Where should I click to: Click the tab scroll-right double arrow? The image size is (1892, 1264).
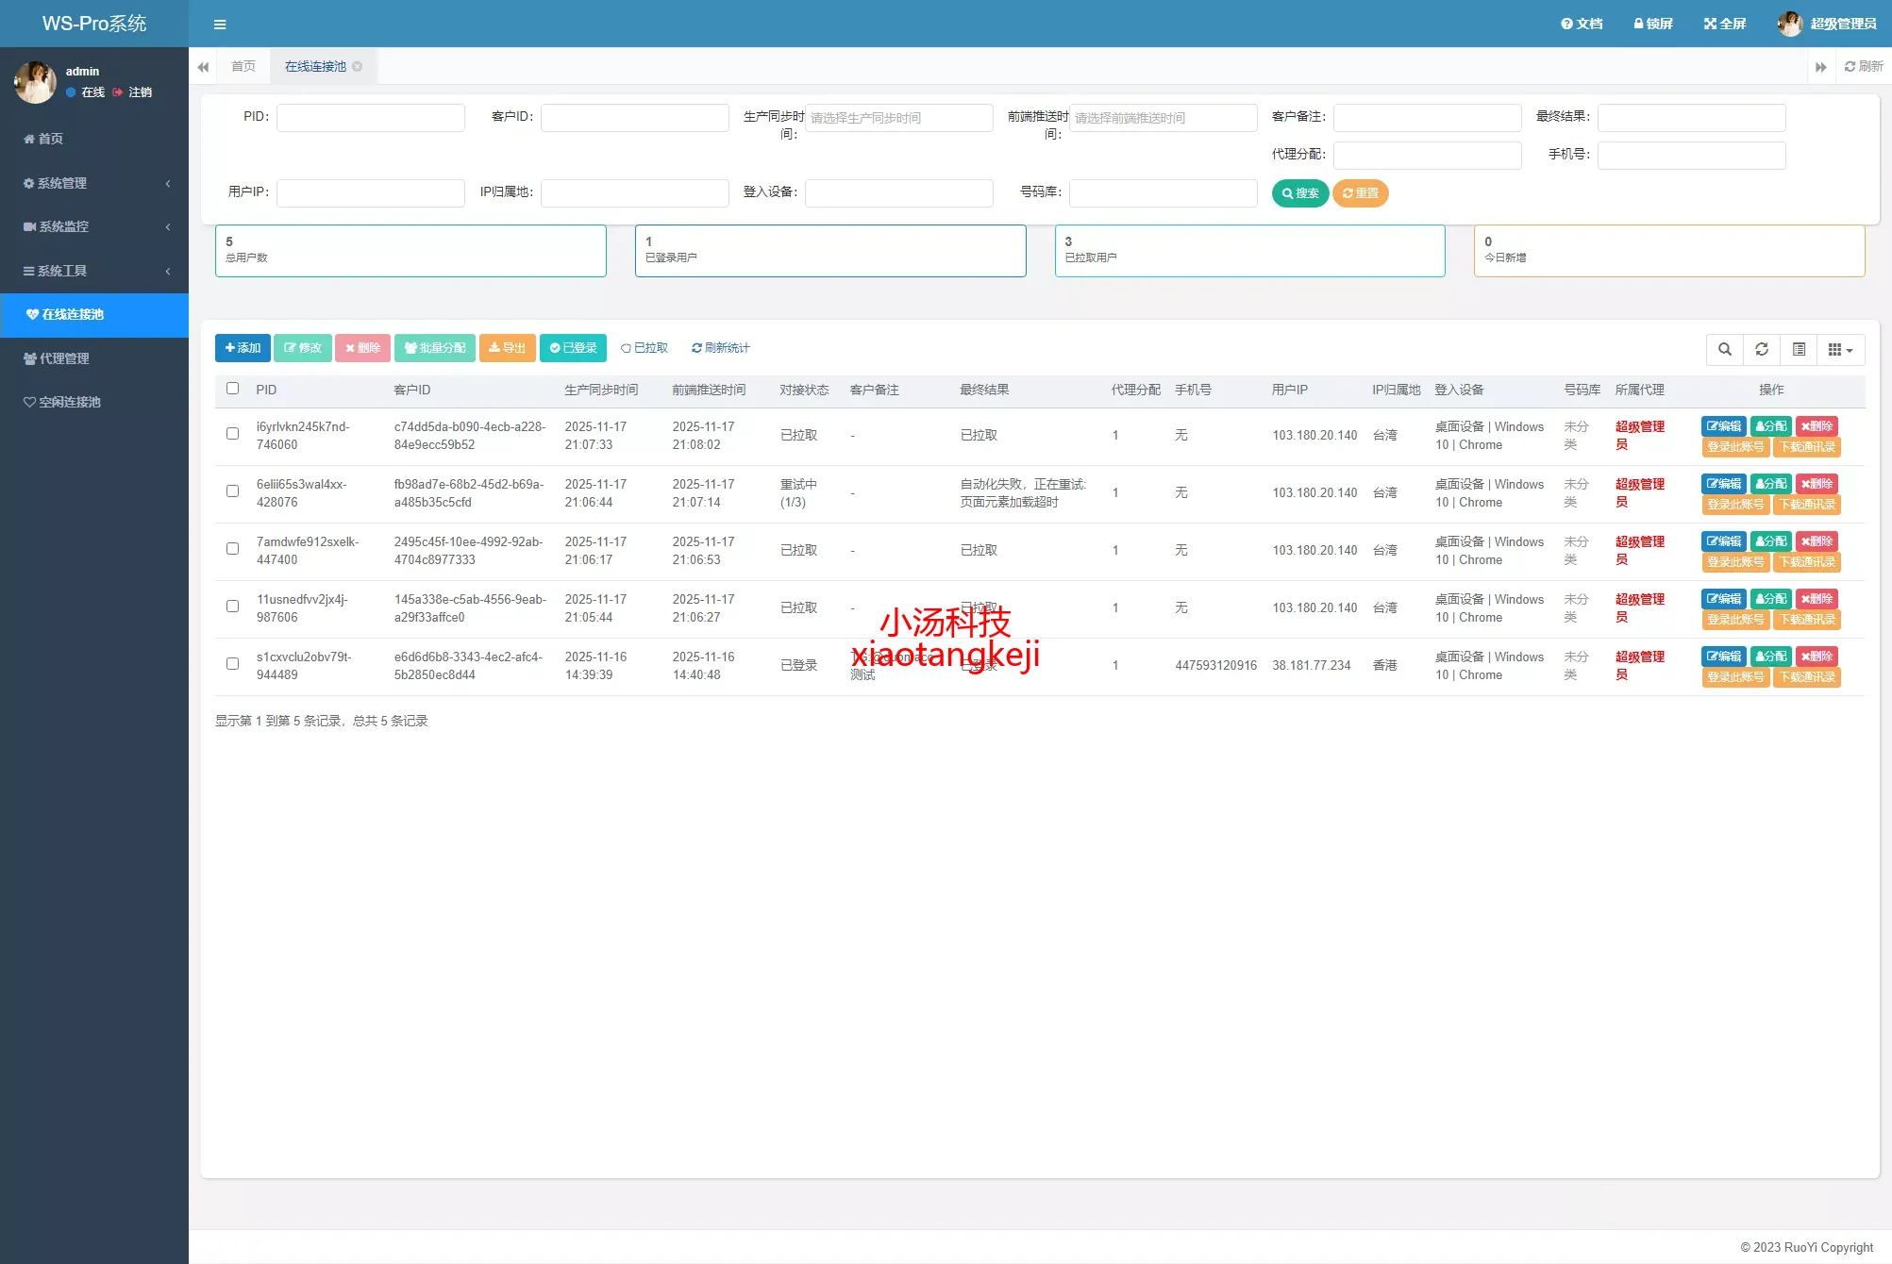tap(1821, 67)
